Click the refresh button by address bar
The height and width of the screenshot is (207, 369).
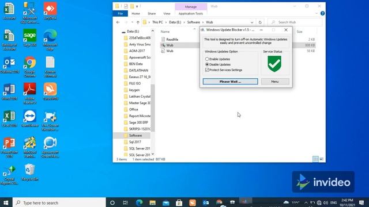coord(260,22)
